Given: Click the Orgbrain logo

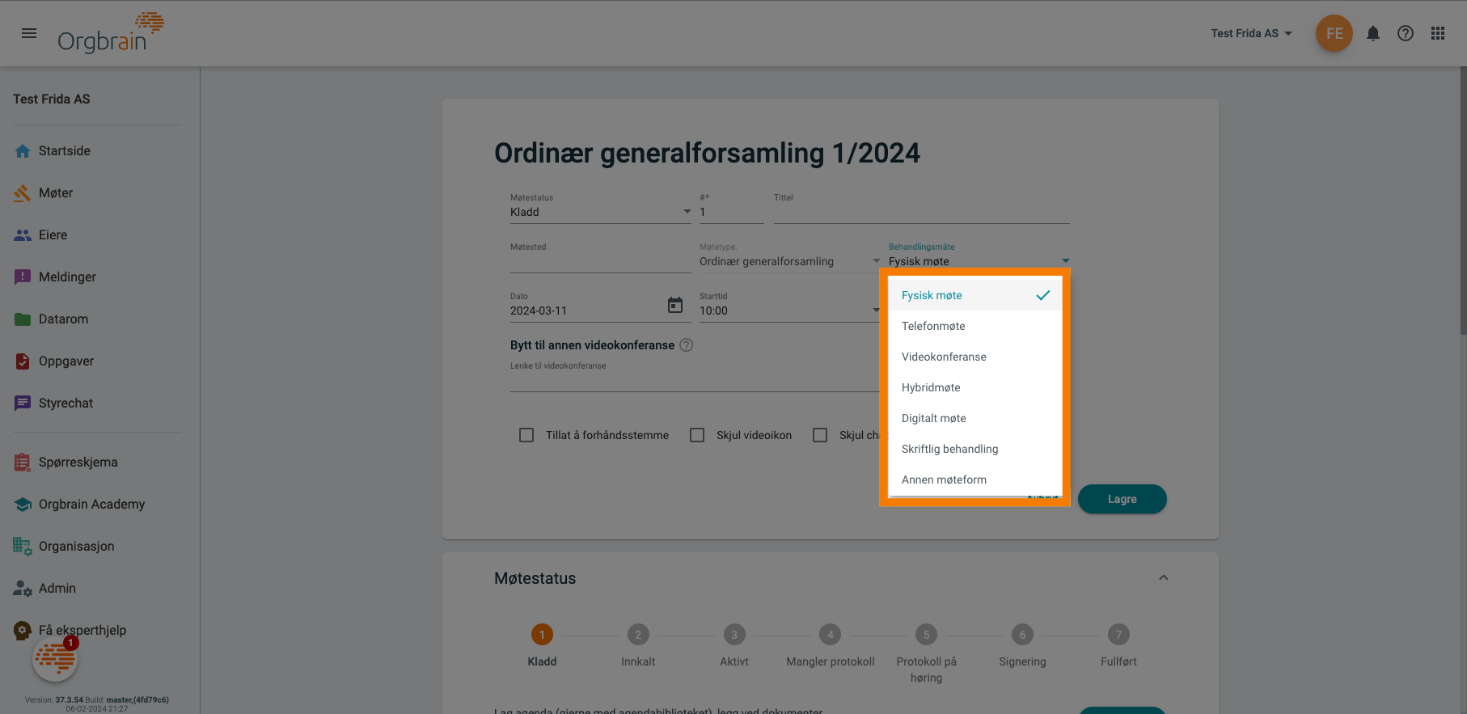Looking at the screenshot, I should [111, 33].
